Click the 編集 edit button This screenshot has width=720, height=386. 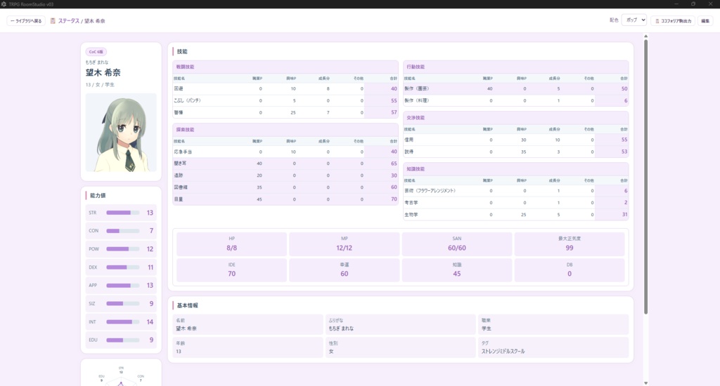[x=705, y=20]
